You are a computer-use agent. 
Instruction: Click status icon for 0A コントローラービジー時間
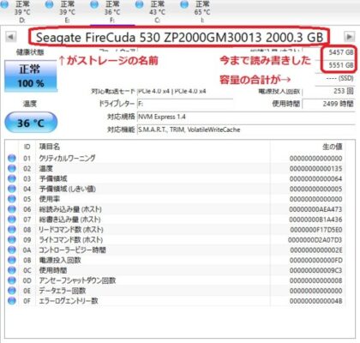click(12, 250)
